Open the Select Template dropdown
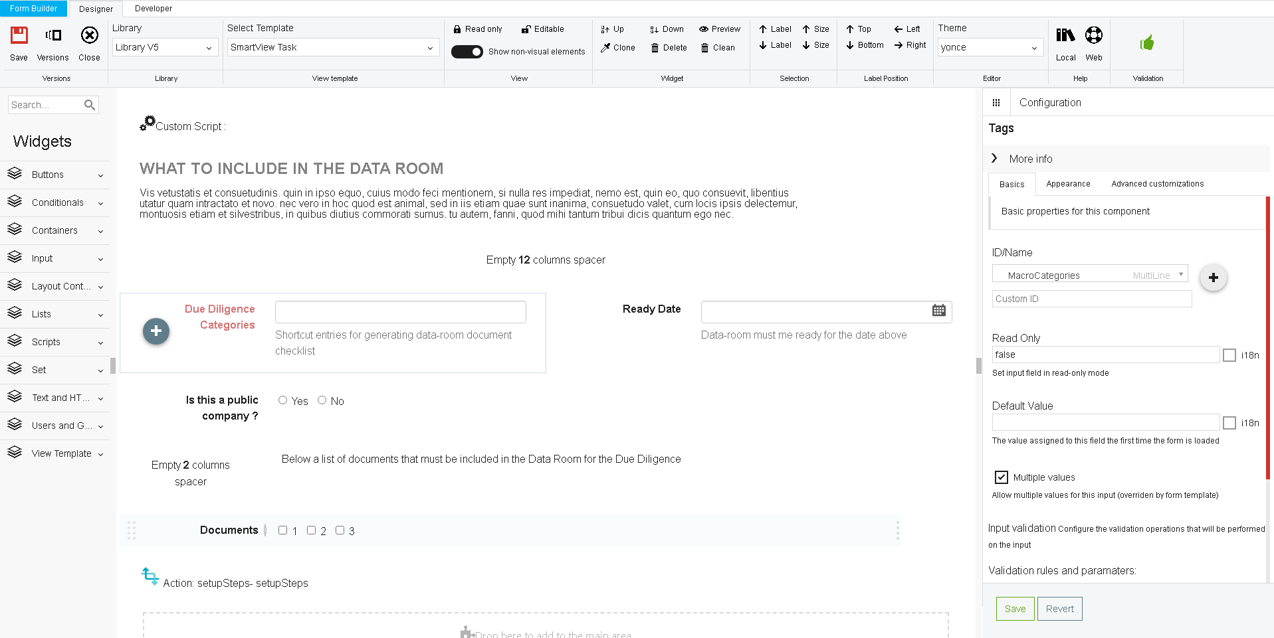The width and height of the screenshot is (1274, 638). [332, 47]
